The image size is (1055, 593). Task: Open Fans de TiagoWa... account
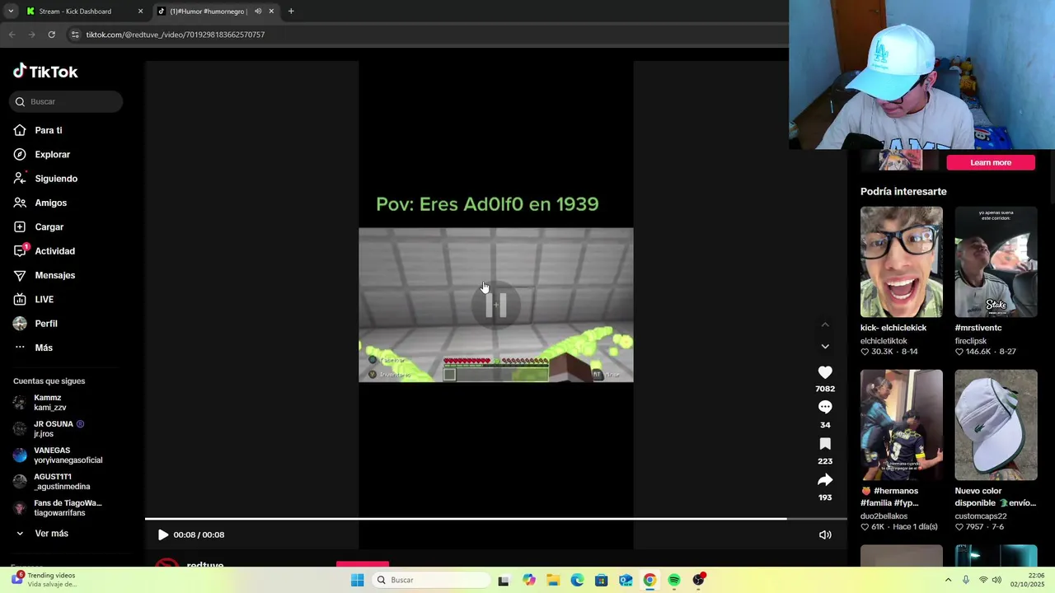point(58,508)
